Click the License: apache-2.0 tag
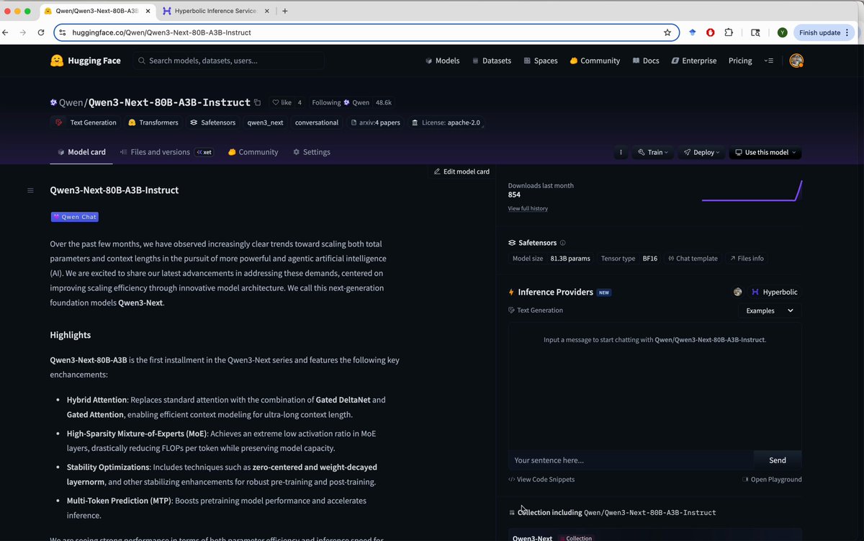 click(446, 122)
